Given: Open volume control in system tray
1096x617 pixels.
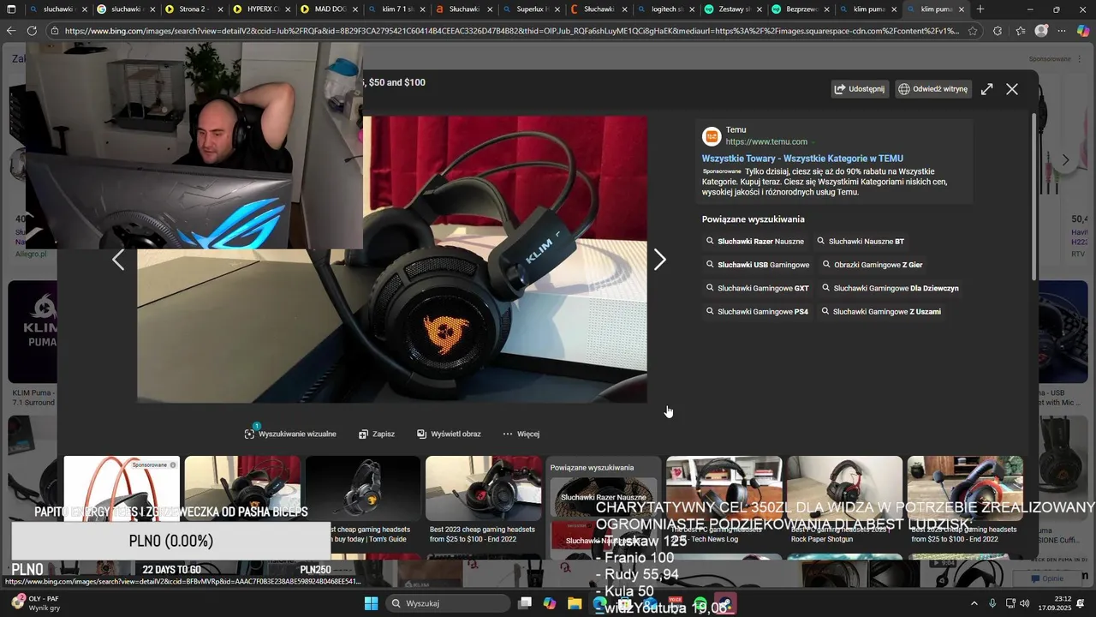Looking at the screenshot, I should pyautogui.click(x=1025, y=603).
